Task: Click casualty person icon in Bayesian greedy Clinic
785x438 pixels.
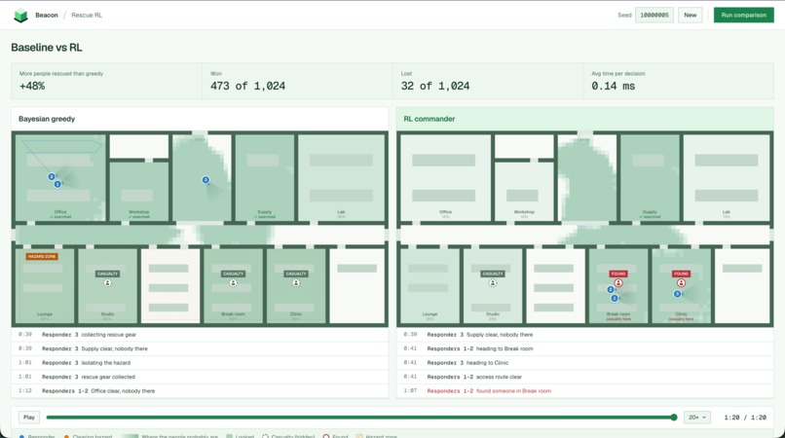Action: tap(296, 283)
